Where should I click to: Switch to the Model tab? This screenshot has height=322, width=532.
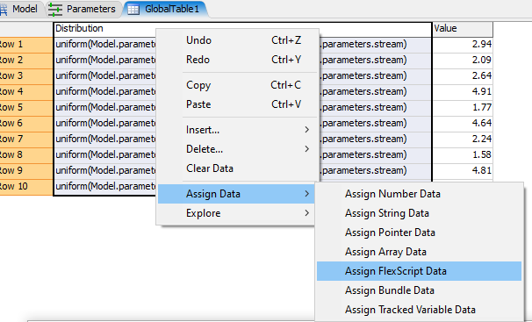[x=19, y=9]
